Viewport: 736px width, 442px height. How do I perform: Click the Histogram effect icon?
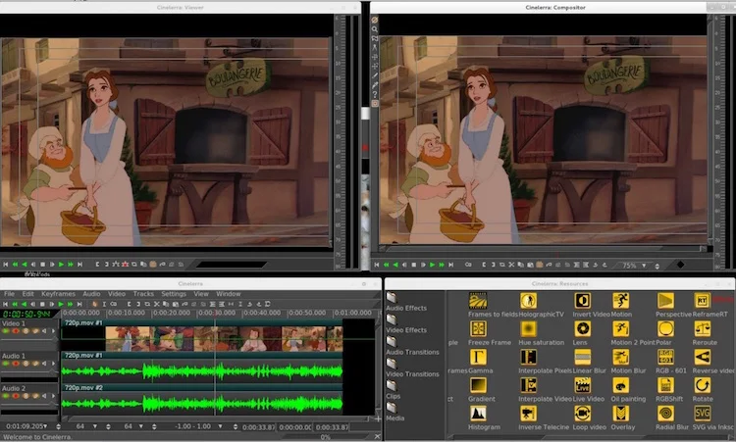(478, 414)
